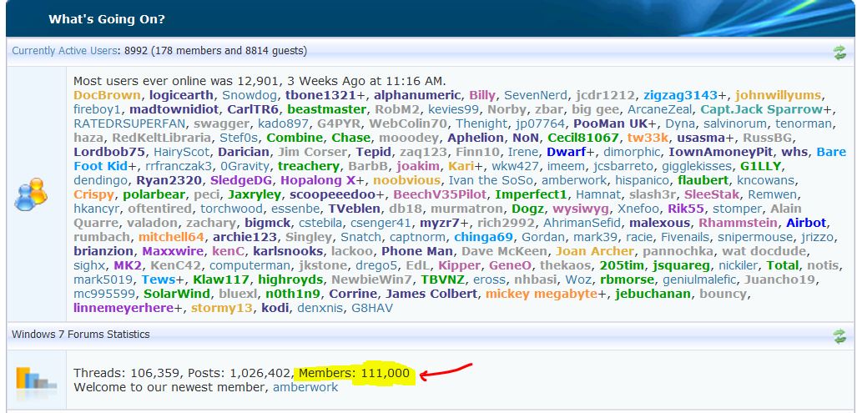Open James Colbert's profile
The height and width of the screenshot is (413, 857).
tap(431, 294)
